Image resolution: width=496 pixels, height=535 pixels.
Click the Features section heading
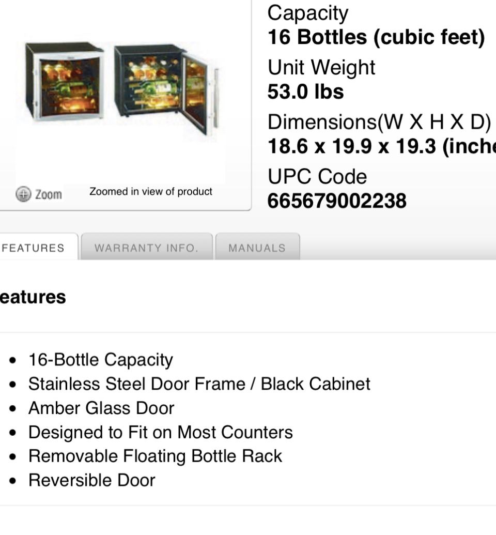pos(32,297)
